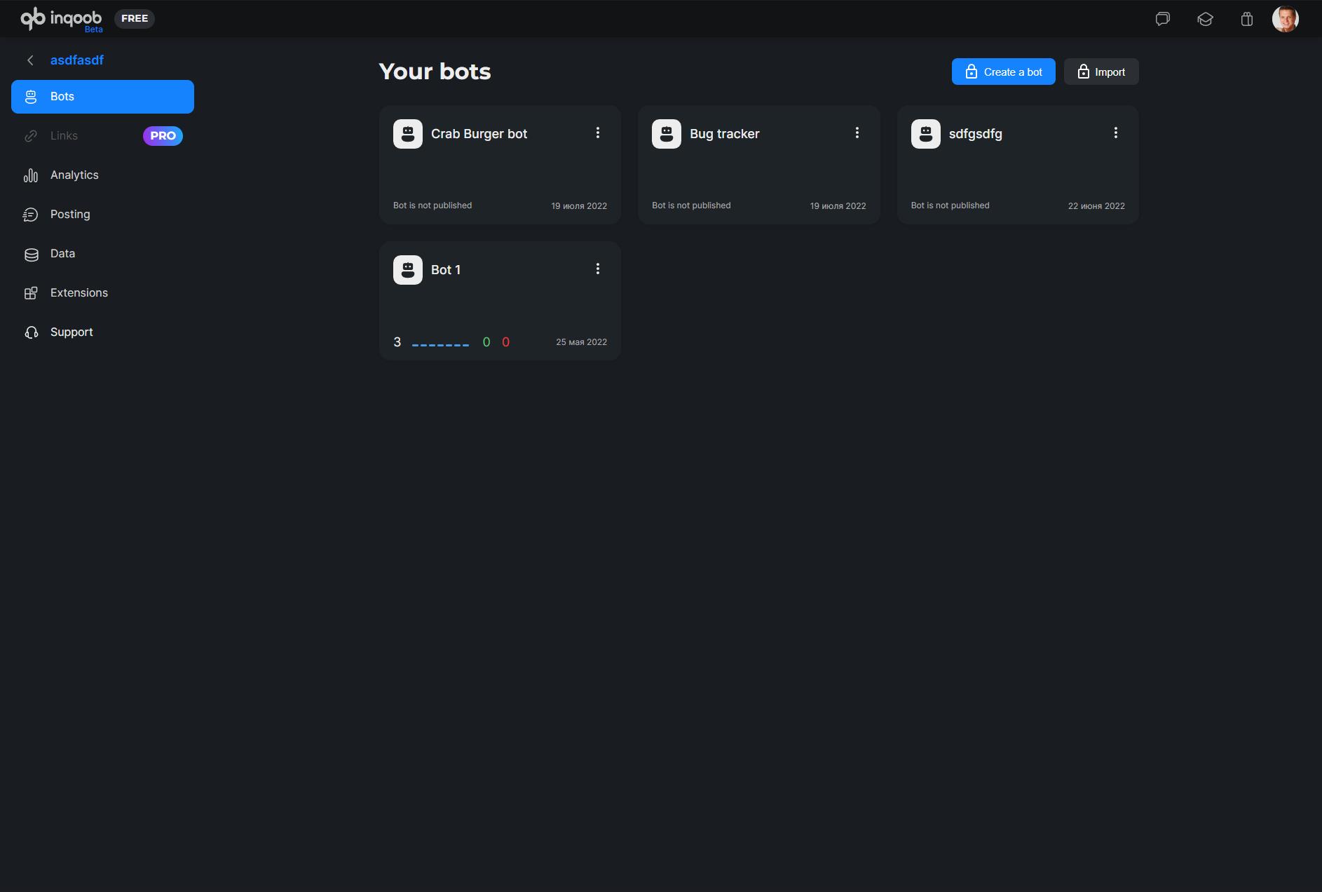Click the FREE plan badge
Image resolution: width=1322 pixels, height=892 pixels.
(x=135, y=19)
